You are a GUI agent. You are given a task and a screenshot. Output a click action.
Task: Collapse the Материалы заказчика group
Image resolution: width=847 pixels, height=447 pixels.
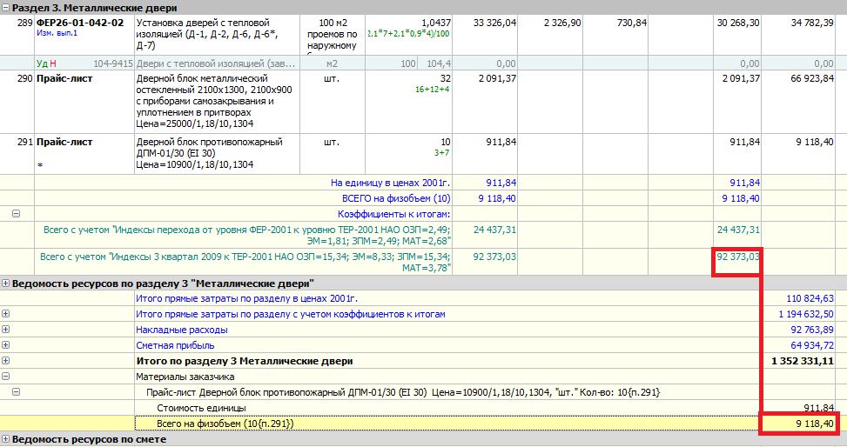coord(6,377)
